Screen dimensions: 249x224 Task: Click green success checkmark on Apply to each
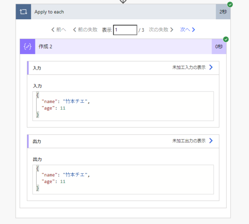pos(230,4)
